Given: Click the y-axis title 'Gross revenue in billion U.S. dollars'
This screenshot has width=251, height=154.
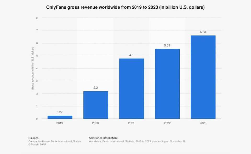Looking at the screenshot, I should (33, 68).
